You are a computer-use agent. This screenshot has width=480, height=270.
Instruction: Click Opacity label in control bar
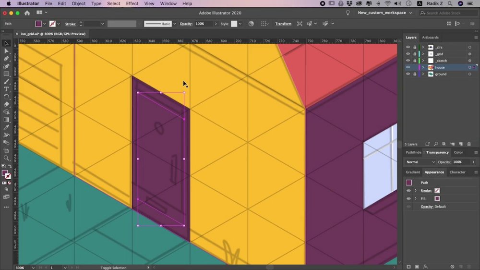pos(186,24)
